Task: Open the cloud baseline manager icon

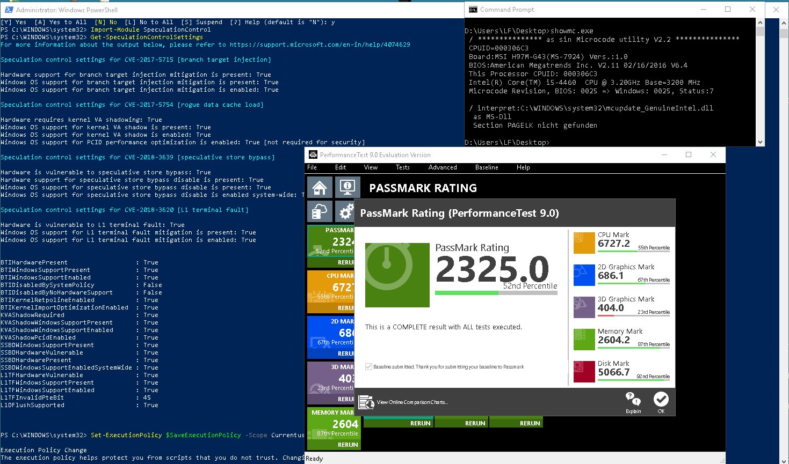Action: tap(320, 212)
